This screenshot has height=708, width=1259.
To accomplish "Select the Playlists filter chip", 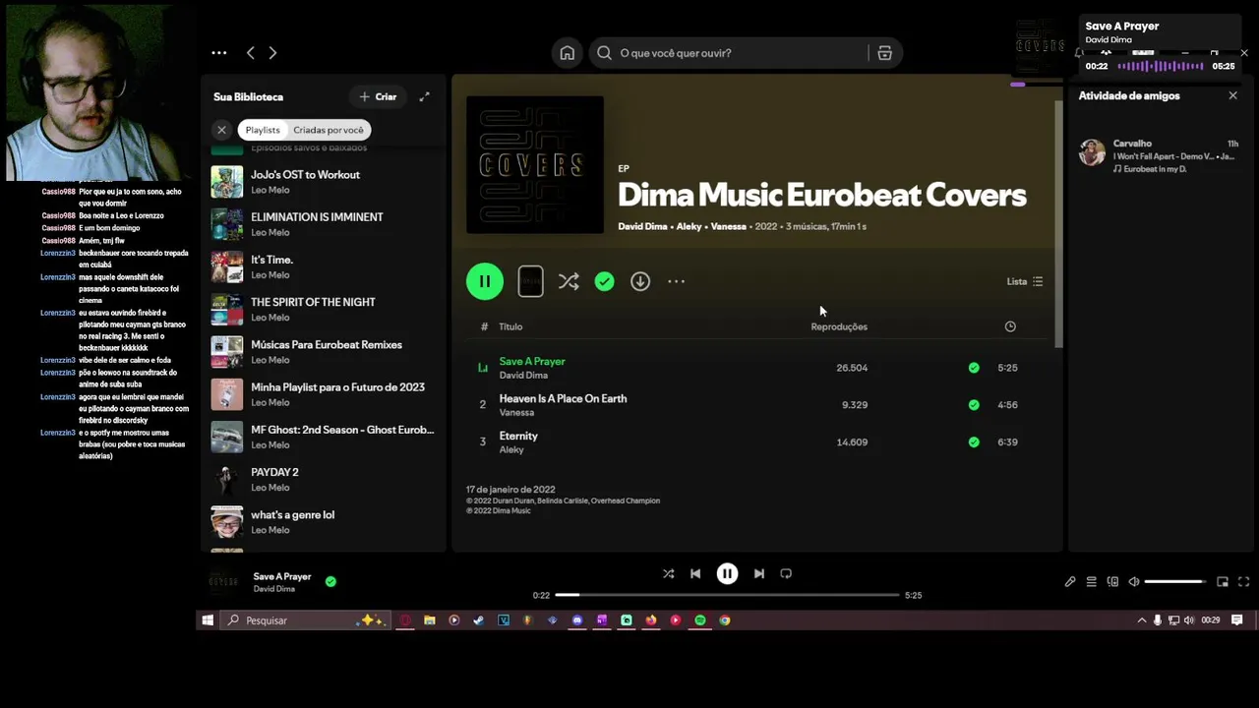I will click(x=263, y=130).
